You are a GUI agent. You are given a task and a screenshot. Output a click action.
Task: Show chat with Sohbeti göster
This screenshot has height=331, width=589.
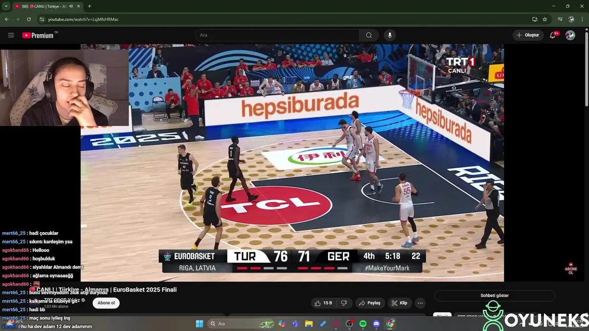click(495, 296)
